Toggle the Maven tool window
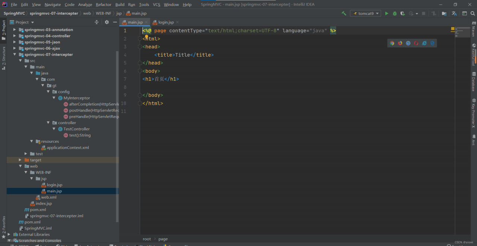This screenshot has height=246, width=477. [474, 29]
